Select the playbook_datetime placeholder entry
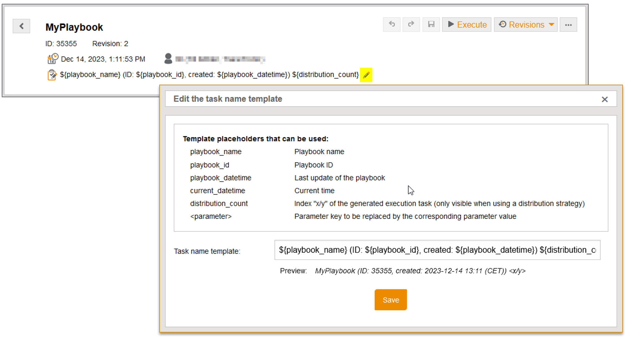626x338 pixels. click(x=221, y=178)
